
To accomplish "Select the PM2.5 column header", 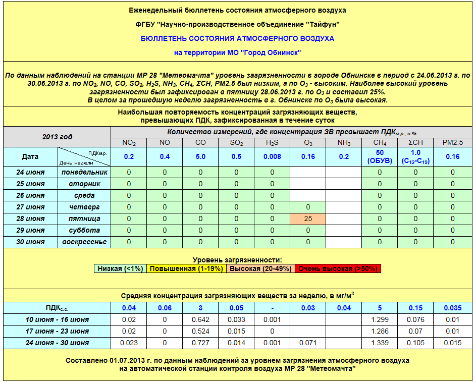I will tap(452, 143).
